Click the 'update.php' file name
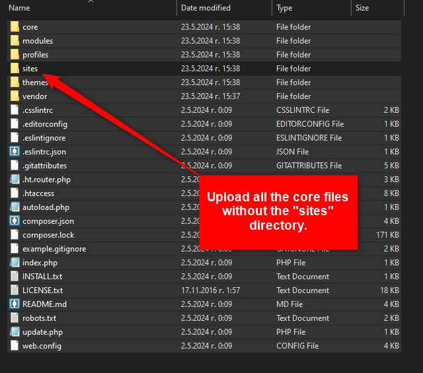This screenshot has height=373, width=423. 42,332
